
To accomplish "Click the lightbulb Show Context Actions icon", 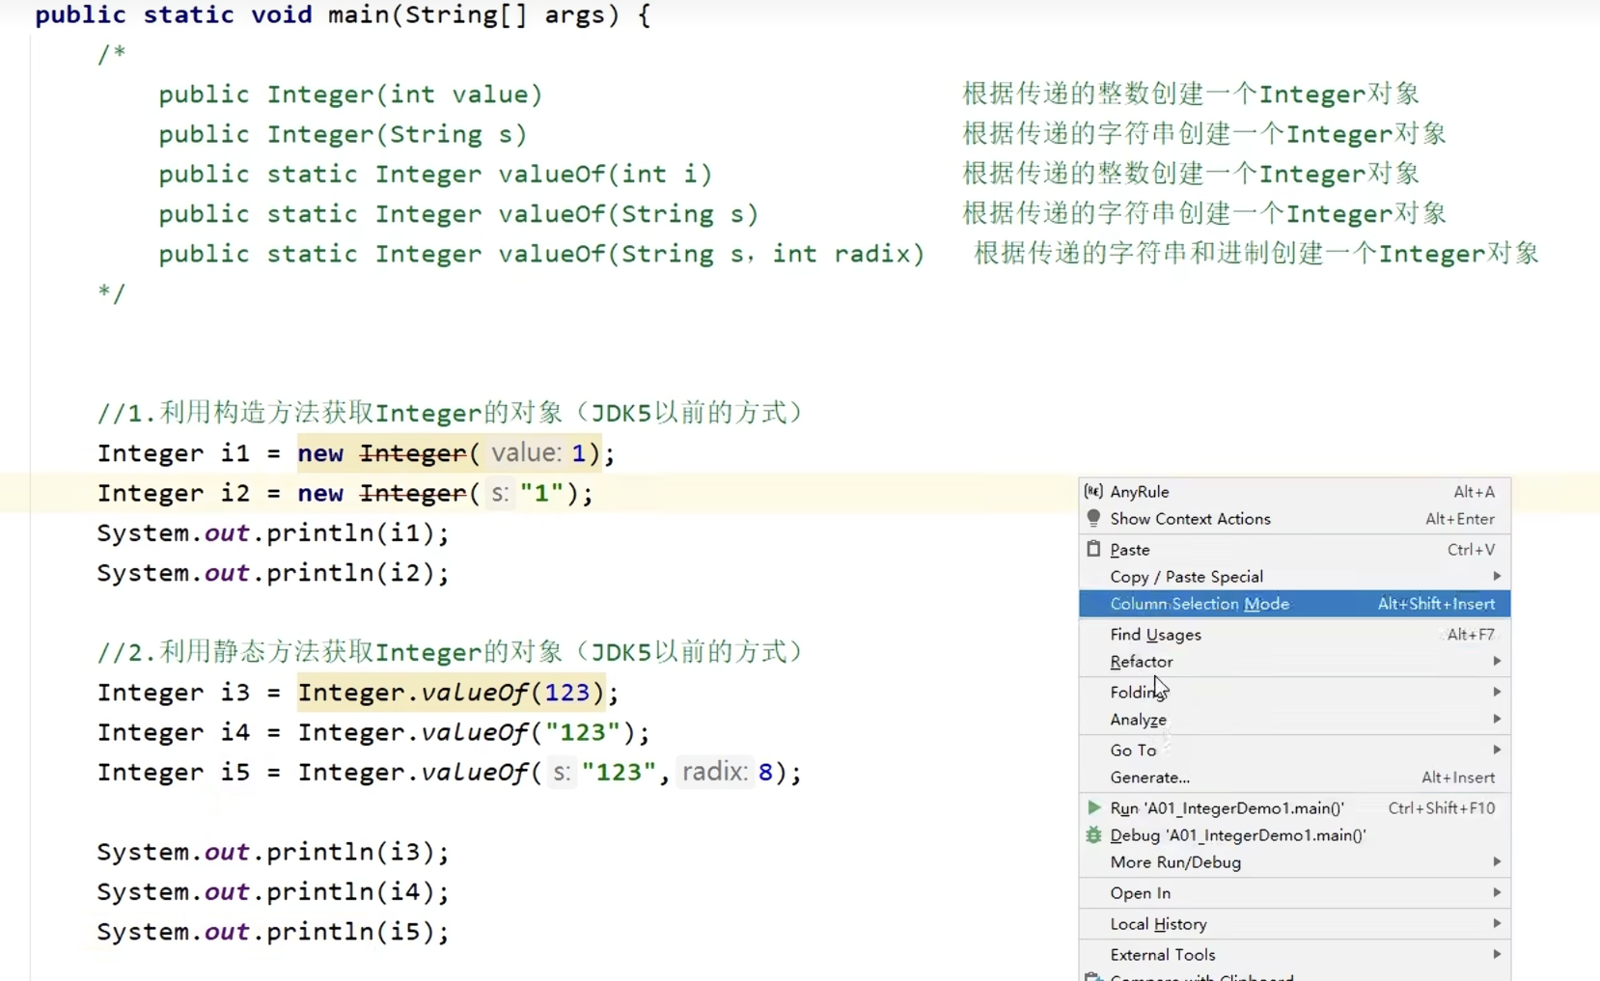I will point(1093,518).
